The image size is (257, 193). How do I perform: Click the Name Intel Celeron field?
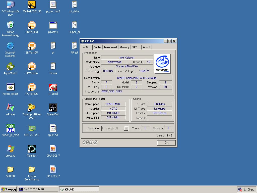click(x=127, y=58)
